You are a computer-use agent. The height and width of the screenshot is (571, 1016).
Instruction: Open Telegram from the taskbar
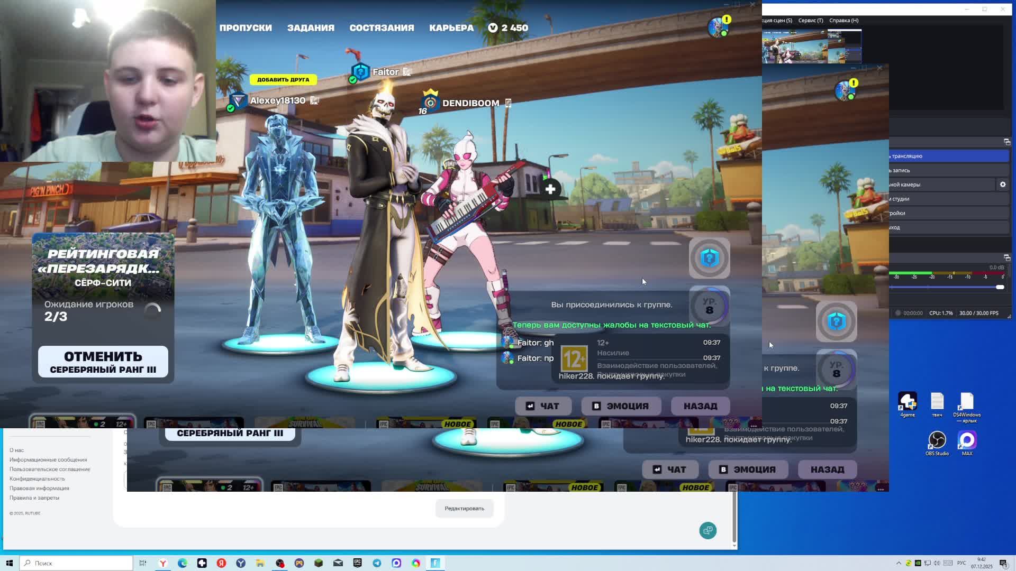377,563
